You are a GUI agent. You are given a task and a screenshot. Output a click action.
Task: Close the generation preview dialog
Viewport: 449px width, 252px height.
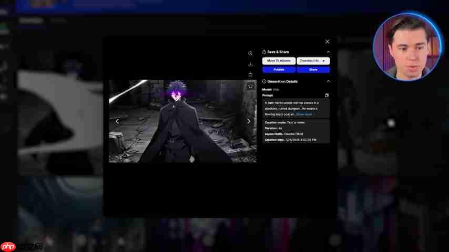328,42
